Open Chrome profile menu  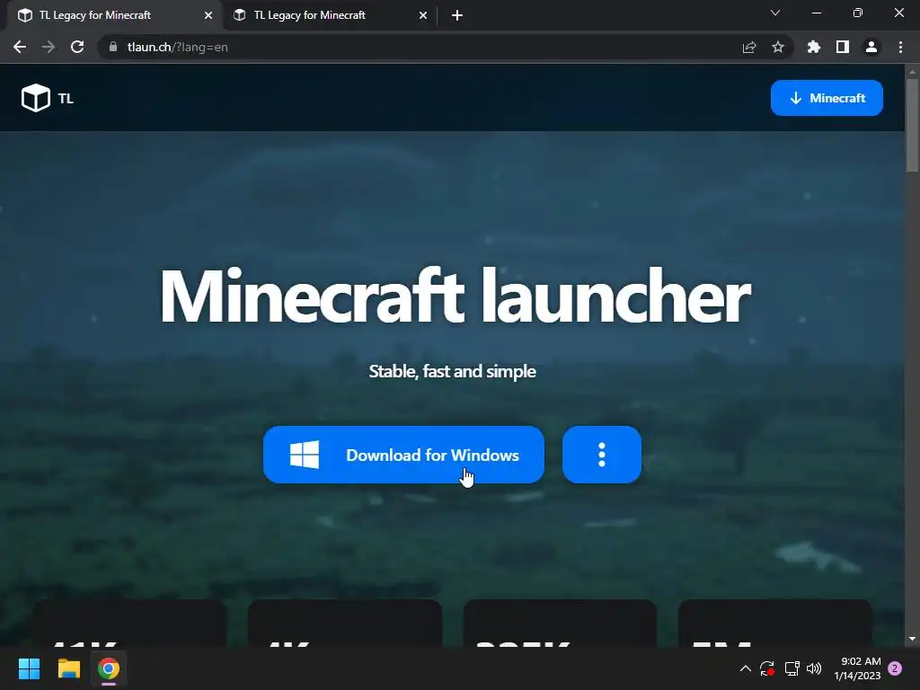[x=871, y=47]
